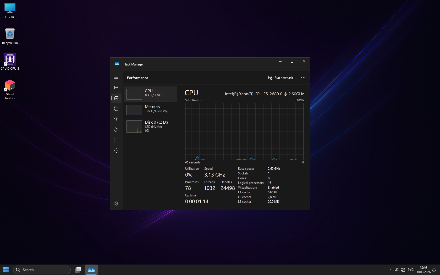Open the three-dot more options menu
The width and height of the screenshot is (440, 275).
303,78
